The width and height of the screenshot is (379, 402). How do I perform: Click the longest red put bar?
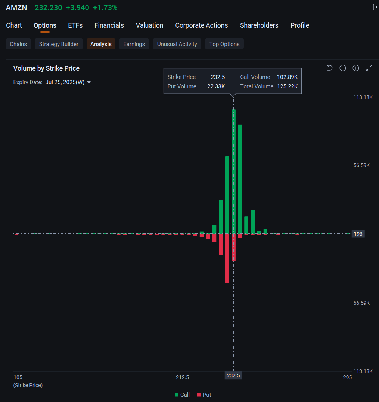(227, 258)
